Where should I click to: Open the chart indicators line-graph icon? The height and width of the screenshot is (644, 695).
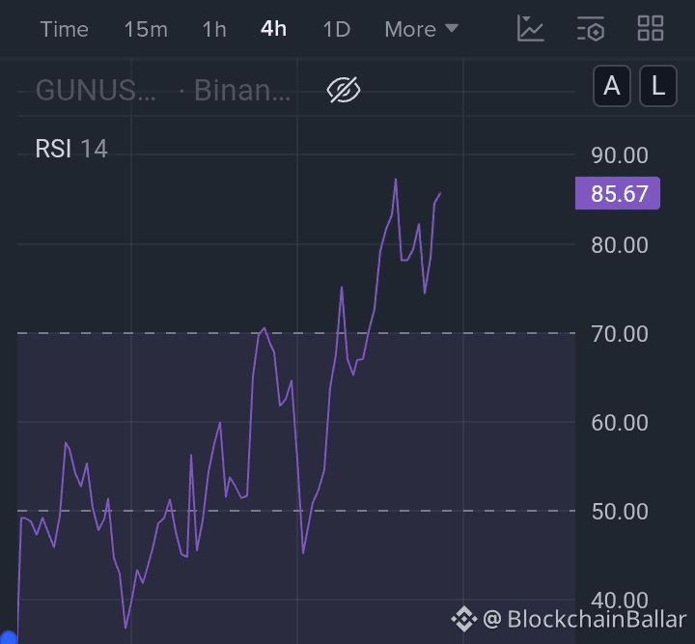[531, 29]
